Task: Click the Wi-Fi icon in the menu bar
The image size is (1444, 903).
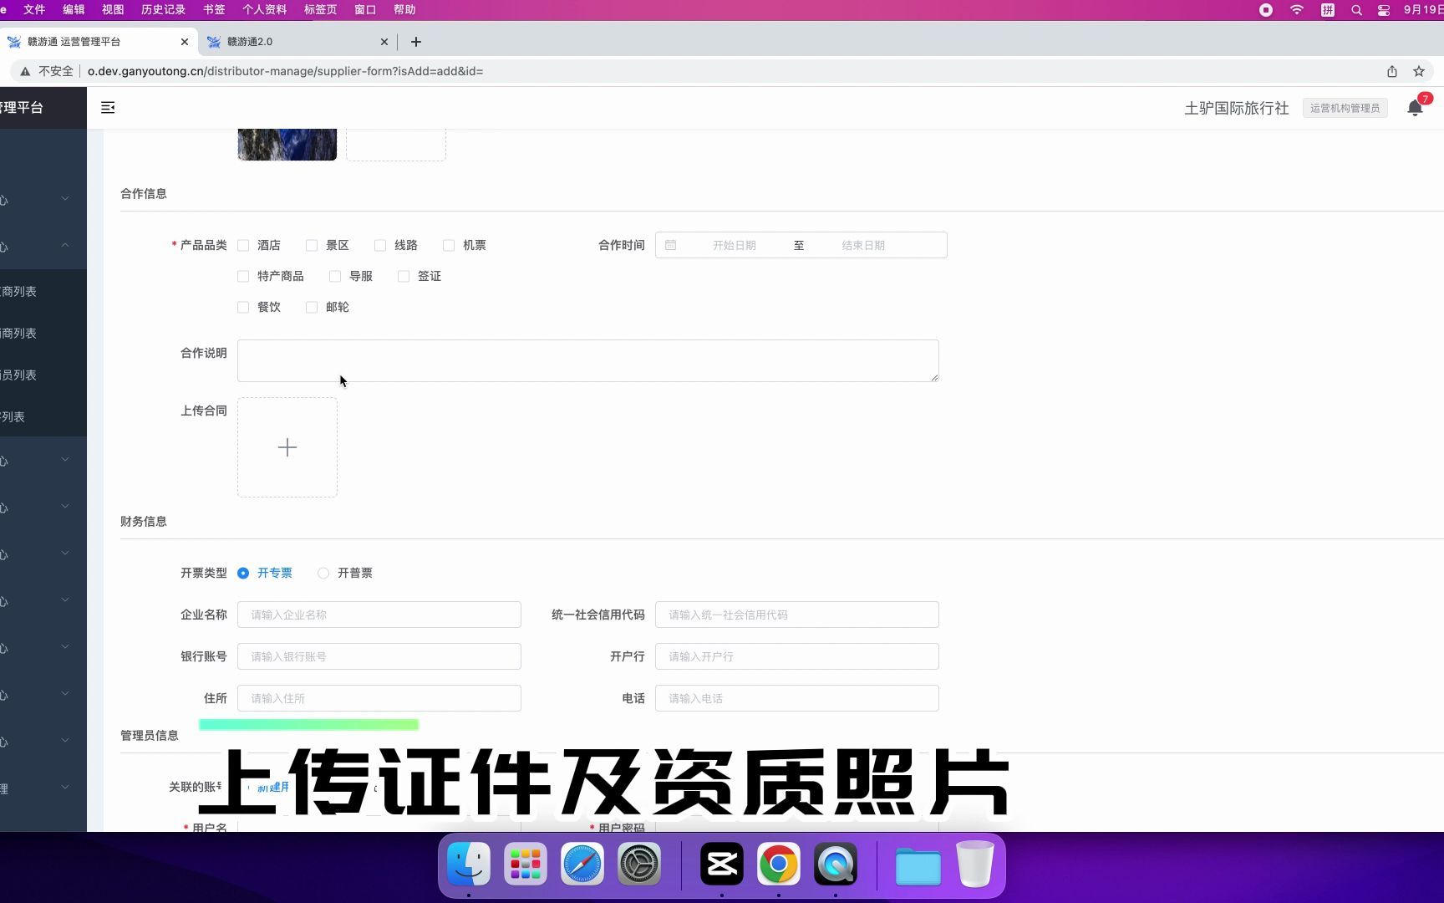Action: (1297, 10)
